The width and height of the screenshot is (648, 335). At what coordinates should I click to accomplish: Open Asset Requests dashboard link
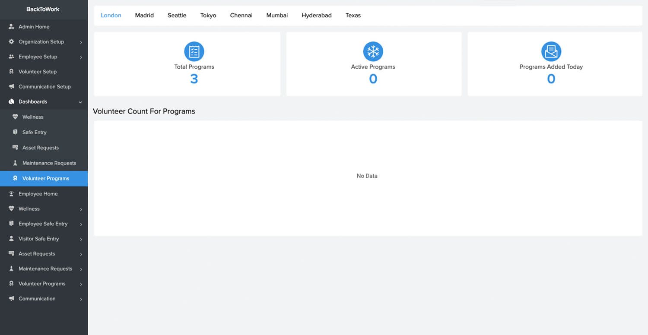pyautogui.click(x=40, y=148)
